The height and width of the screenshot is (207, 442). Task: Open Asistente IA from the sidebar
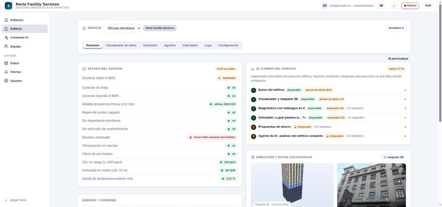tap(25, 37)
